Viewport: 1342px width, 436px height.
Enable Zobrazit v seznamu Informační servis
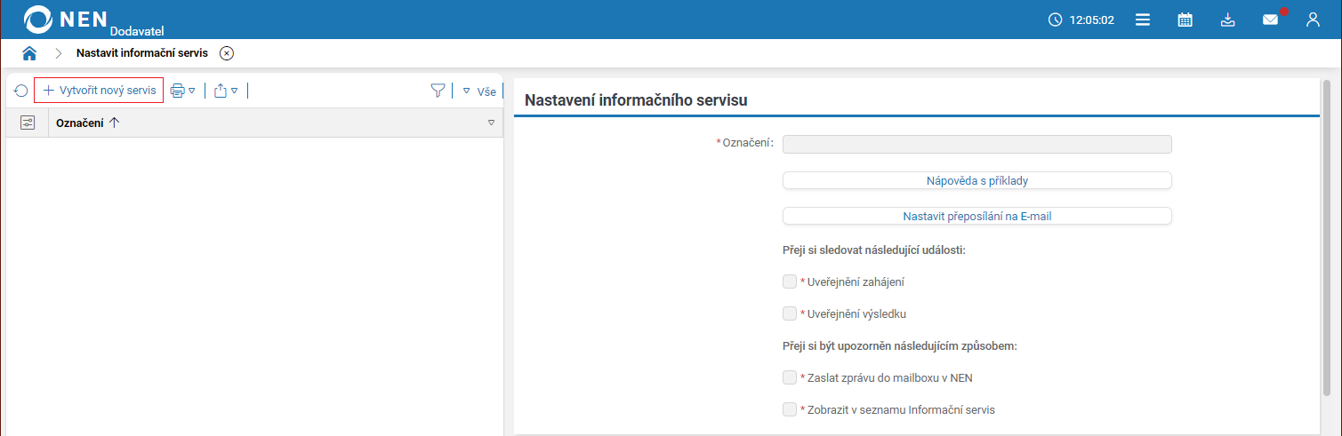click(x=790, y=409)
